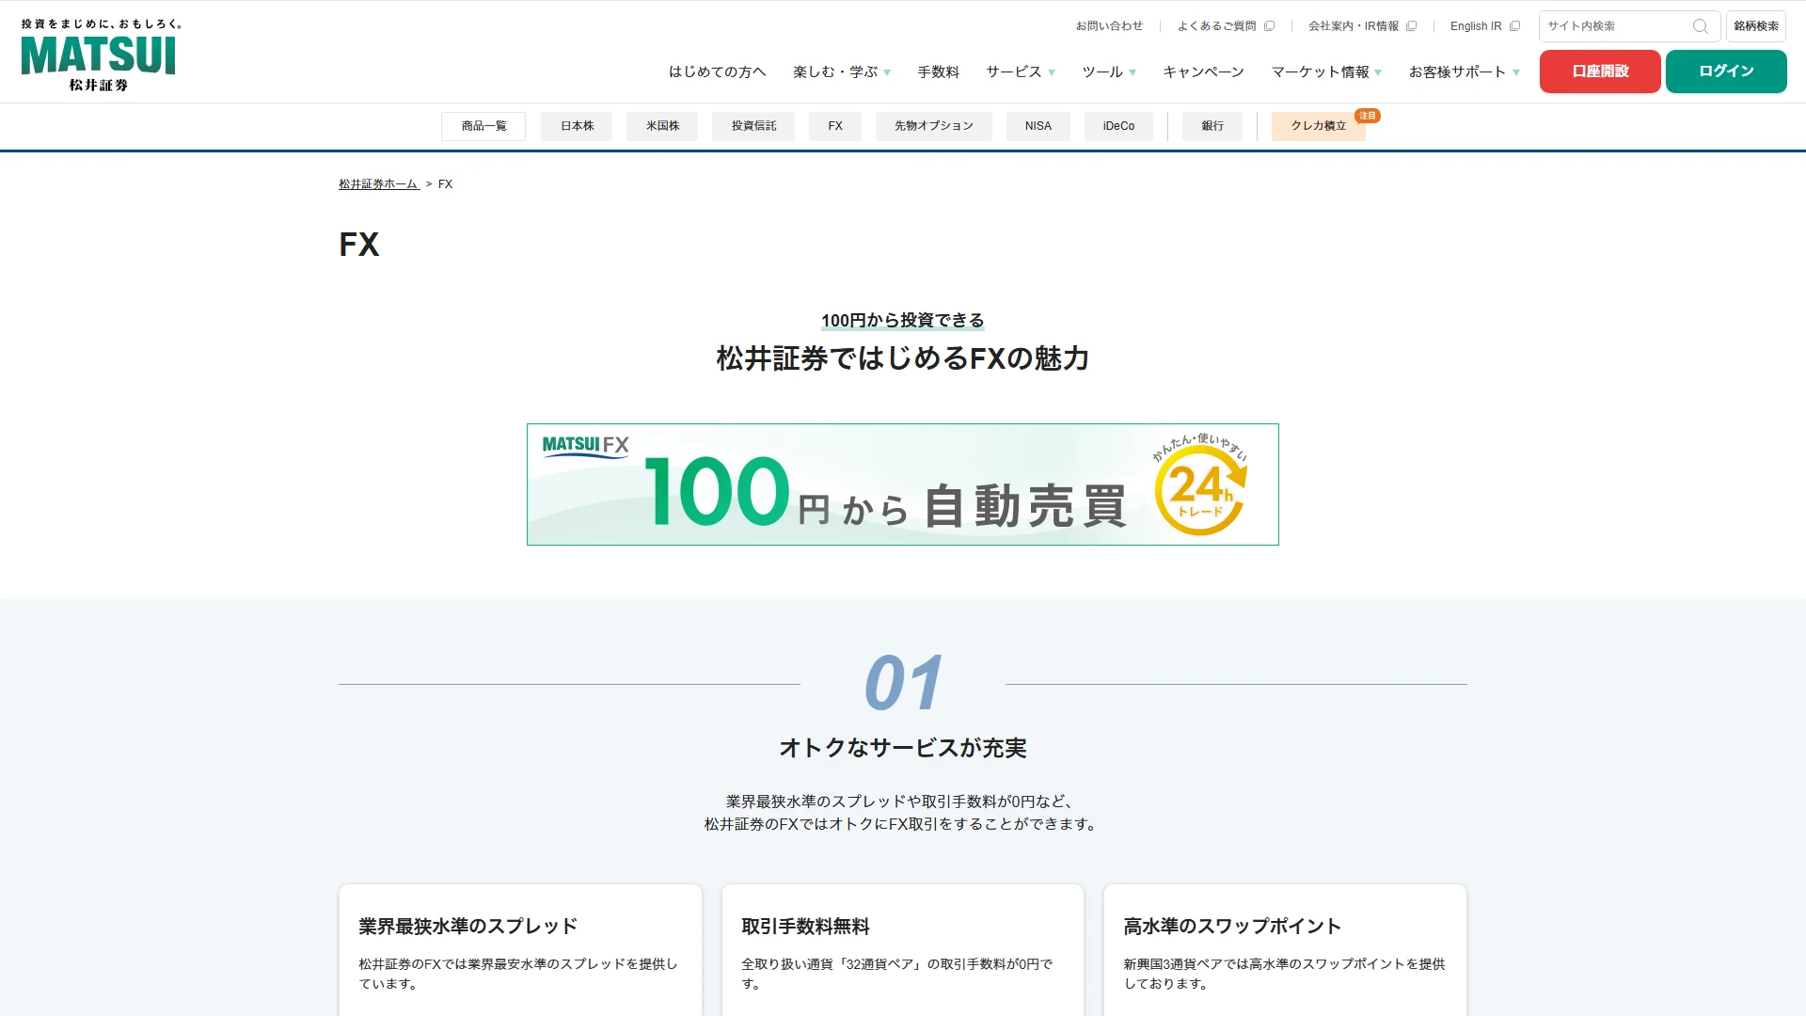Expand the 楽しむ・学ぶ menu

click(x=841, y=71)
